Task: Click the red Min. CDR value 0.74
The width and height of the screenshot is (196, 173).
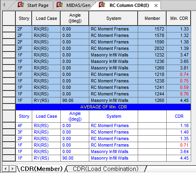Action: pyautogui.click(x=179, y=74)
